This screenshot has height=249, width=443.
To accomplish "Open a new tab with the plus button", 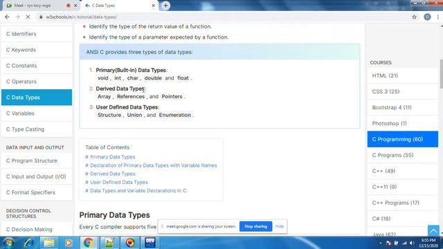I will point(165,6).
